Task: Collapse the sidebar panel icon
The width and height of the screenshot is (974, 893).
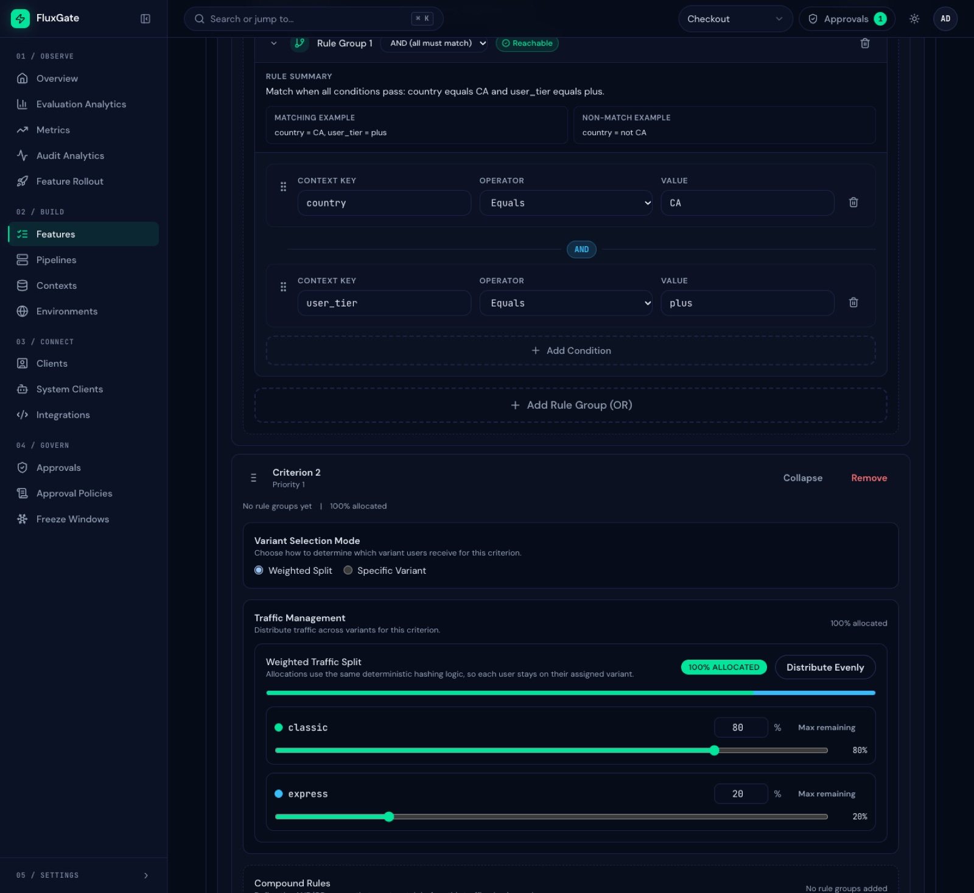Action: 145,19
